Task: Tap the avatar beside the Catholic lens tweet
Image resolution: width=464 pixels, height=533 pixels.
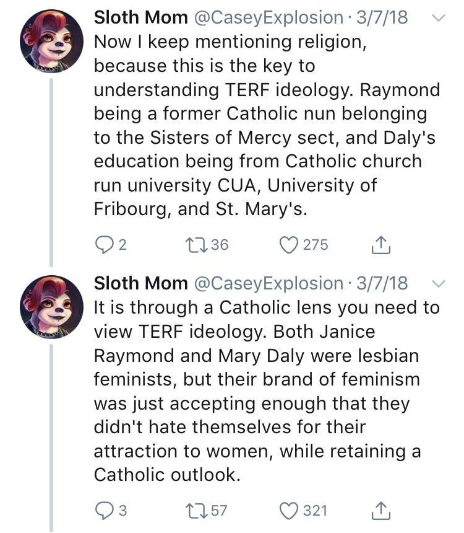Action: pyautogui.click(x=51, y=307)
